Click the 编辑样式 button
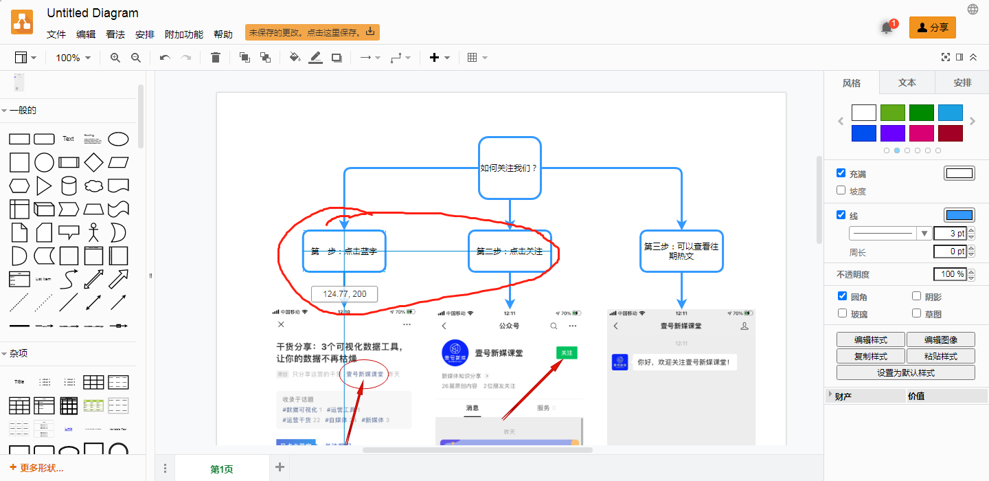Image resolution: width=989 pixels, height=481 pixels. click(x=871, y=339)
